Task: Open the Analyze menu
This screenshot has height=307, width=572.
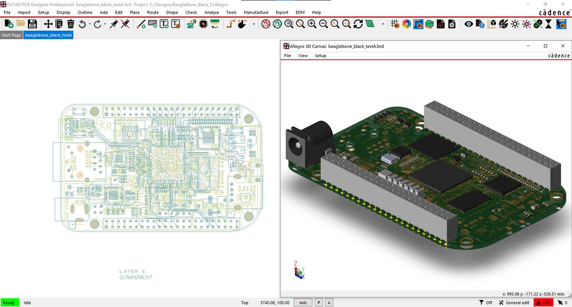Action: (212, 13)
